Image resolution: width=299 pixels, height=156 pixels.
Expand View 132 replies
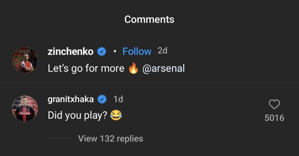(x=110, y=139)
